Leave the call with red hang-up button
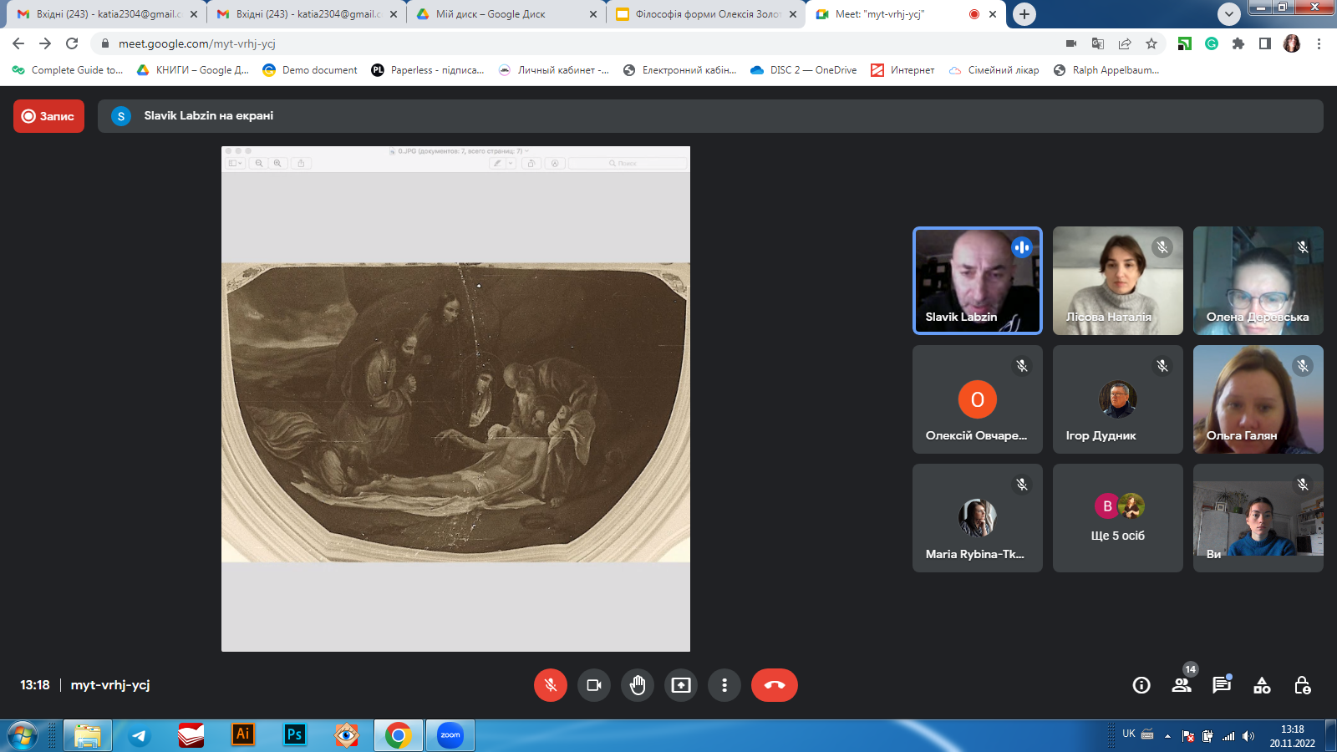 click(775, 685)
